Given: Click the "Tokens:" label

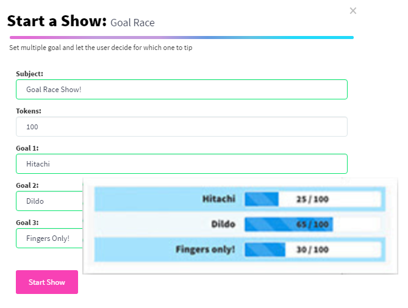Looking at the screenshot, I should (x=29, y=111).
